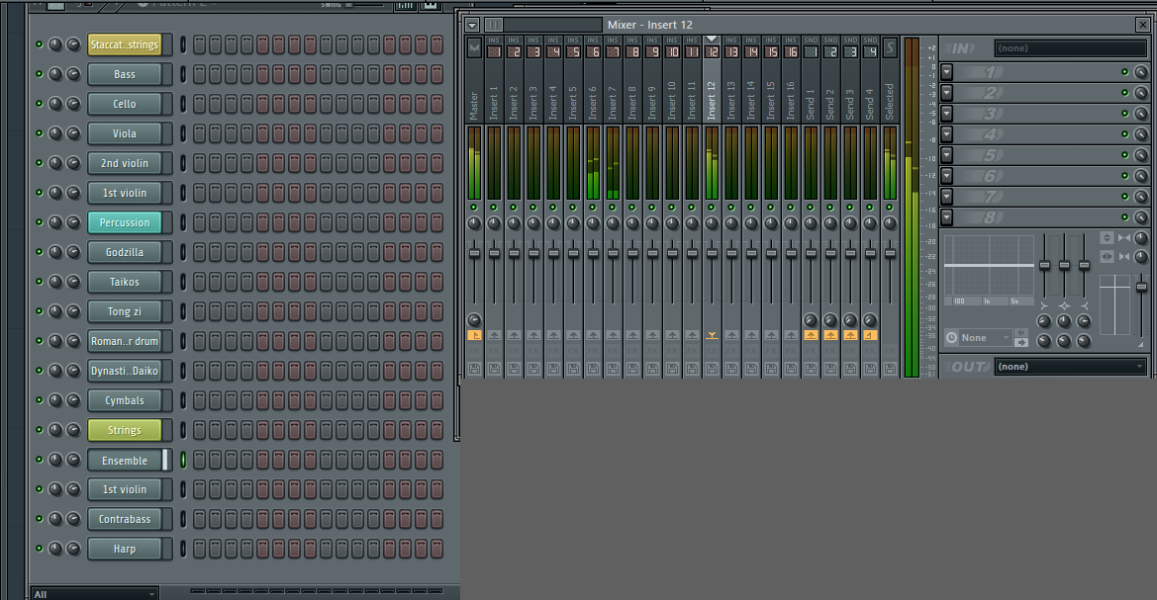
Task: Click the low shelf EQ band icon
Action: click(x=1044, y=305)
